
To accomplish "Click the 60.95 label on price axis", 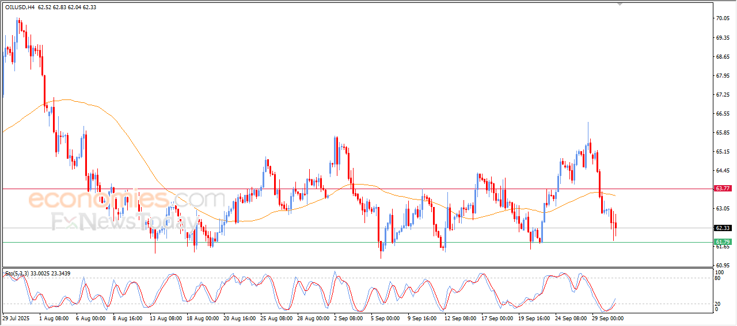I will pyautogui.click(x=722, y=265).
